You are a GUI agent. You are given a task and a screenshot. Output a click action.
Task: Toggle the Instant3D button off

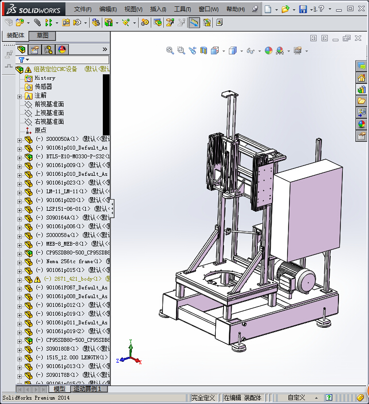click(194, 23)
